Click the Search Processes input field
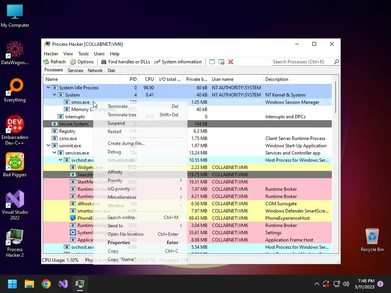Image resolution: width=391 pixels, height=293 pixels. click(303, 62)
